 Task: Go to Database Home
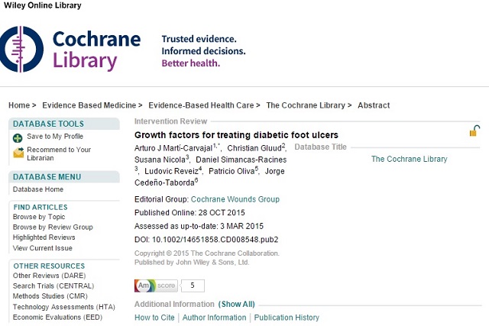coord(38,189)
